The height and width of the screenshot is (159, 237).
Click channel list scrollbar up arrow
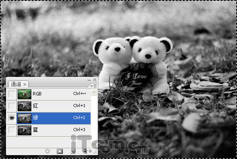[94, 92]
